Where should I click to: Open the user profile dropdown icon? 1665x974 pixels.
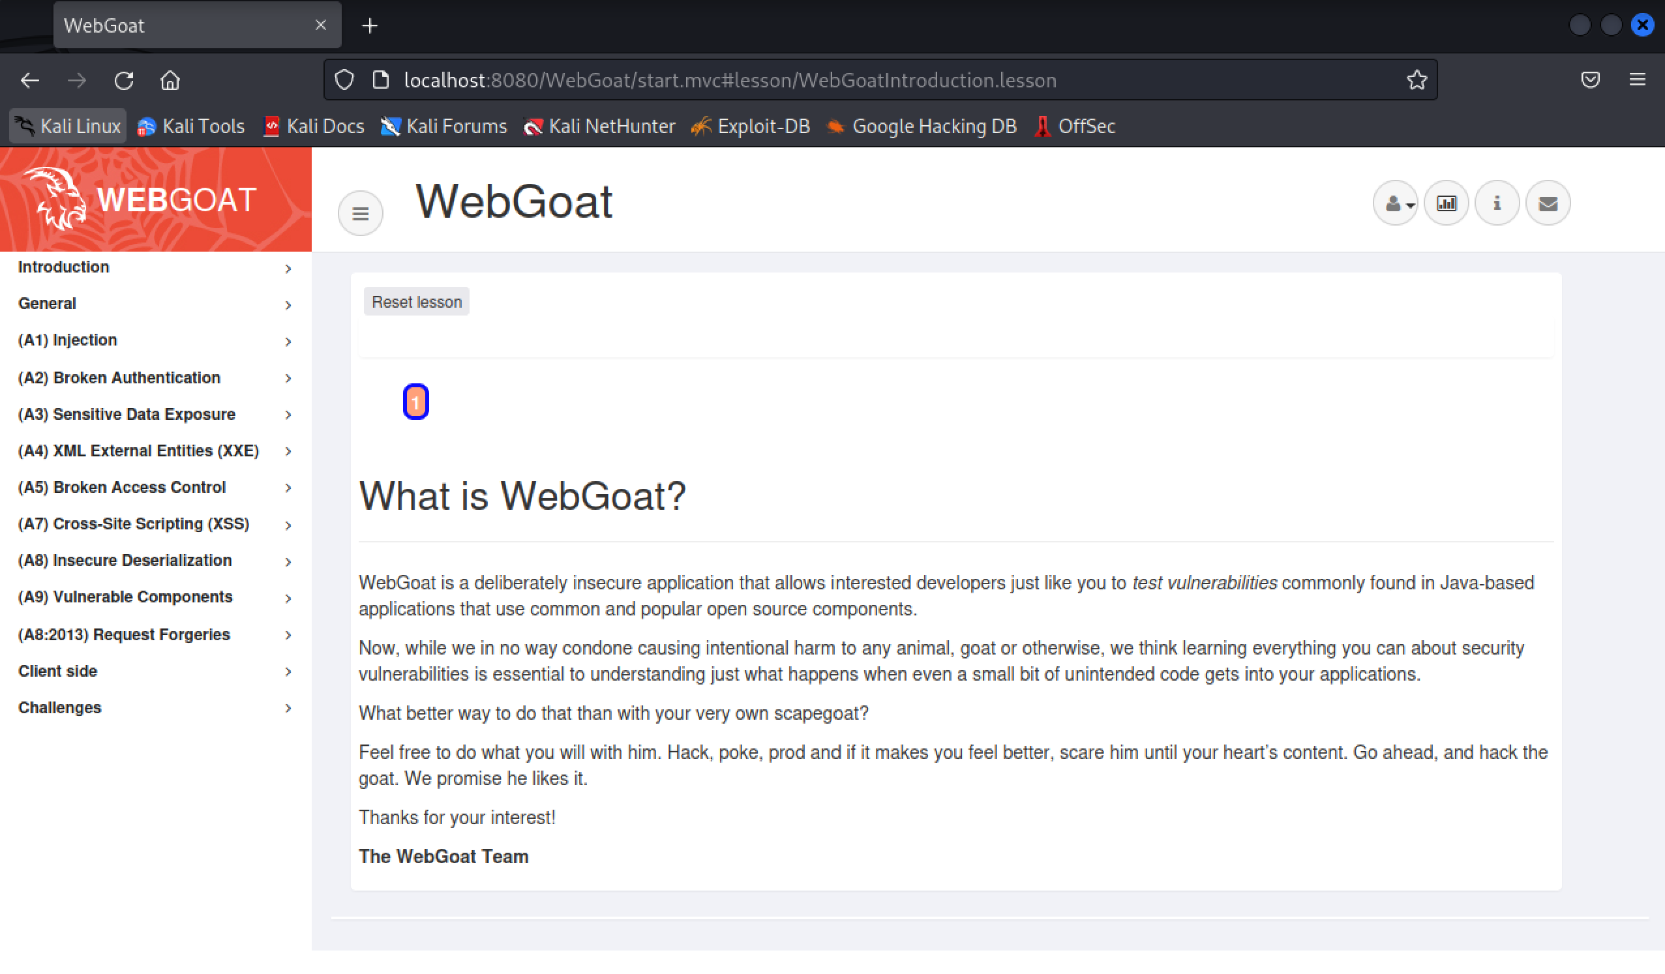pos(1396,203)
